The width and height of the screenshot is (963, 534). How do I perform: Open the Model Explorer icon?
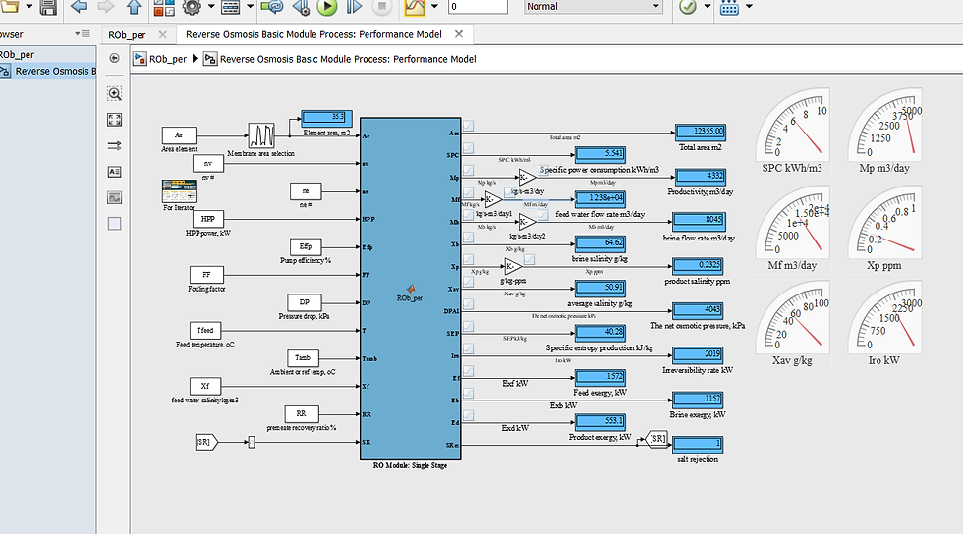pos(230,7)
